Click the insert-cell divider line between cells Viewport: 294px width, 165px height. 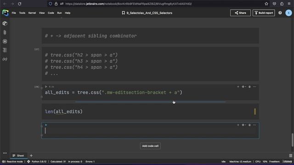(x=150, y=102)
